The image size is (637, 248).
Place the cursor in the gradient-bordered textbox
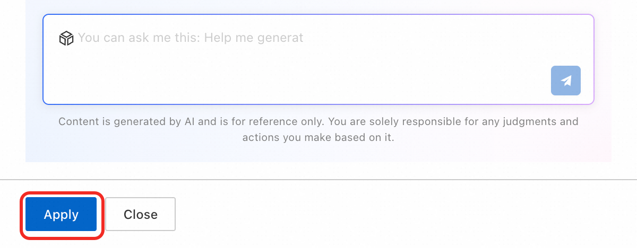click(x=318, y=59)
